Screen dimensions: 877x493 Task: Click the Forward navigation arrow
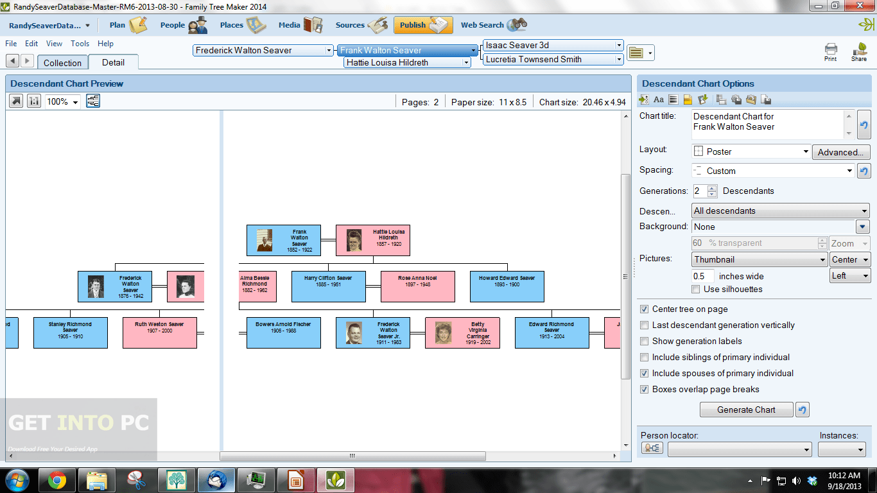pyautogui.click(x=27, y=60)
